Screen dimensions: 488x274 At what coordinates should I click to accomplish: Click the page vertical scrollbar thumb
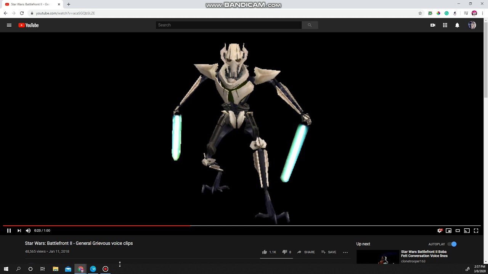[x=486, y=60]
